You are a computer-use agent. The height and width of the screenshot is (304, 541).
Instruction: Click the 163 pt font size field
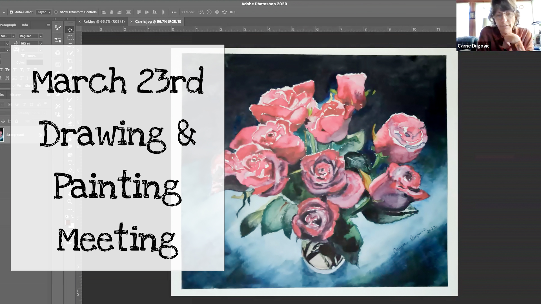tap(28, 44)
